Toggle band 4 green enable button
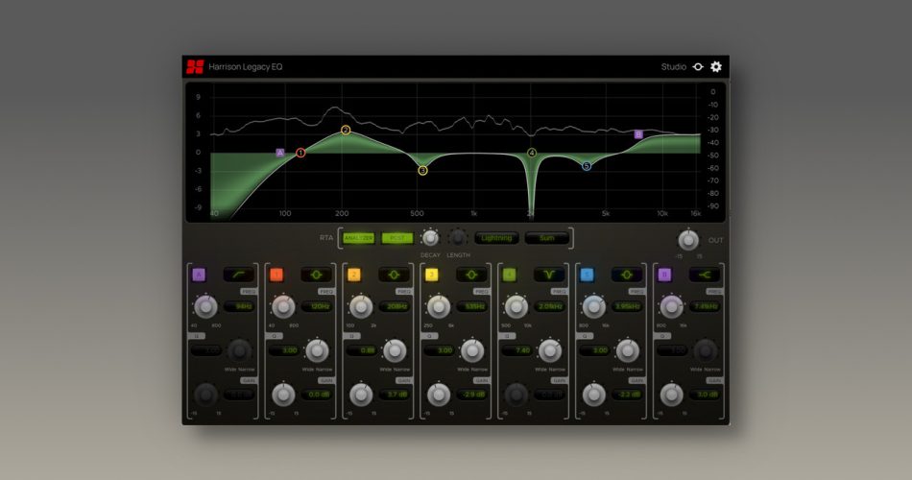The height and width of the screenshot is (480, 912). (x=509, y=275)
